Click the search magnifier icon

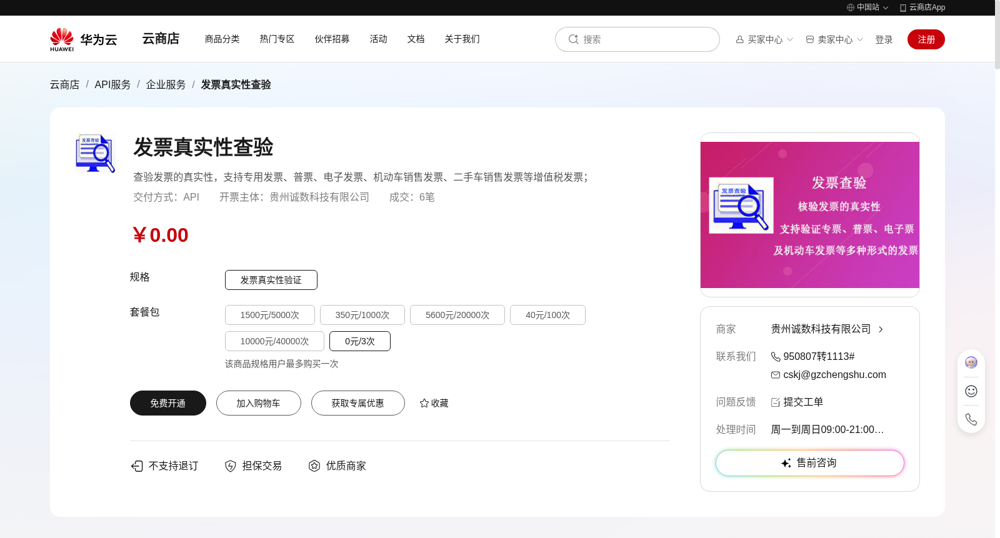[x=573, y=39]
